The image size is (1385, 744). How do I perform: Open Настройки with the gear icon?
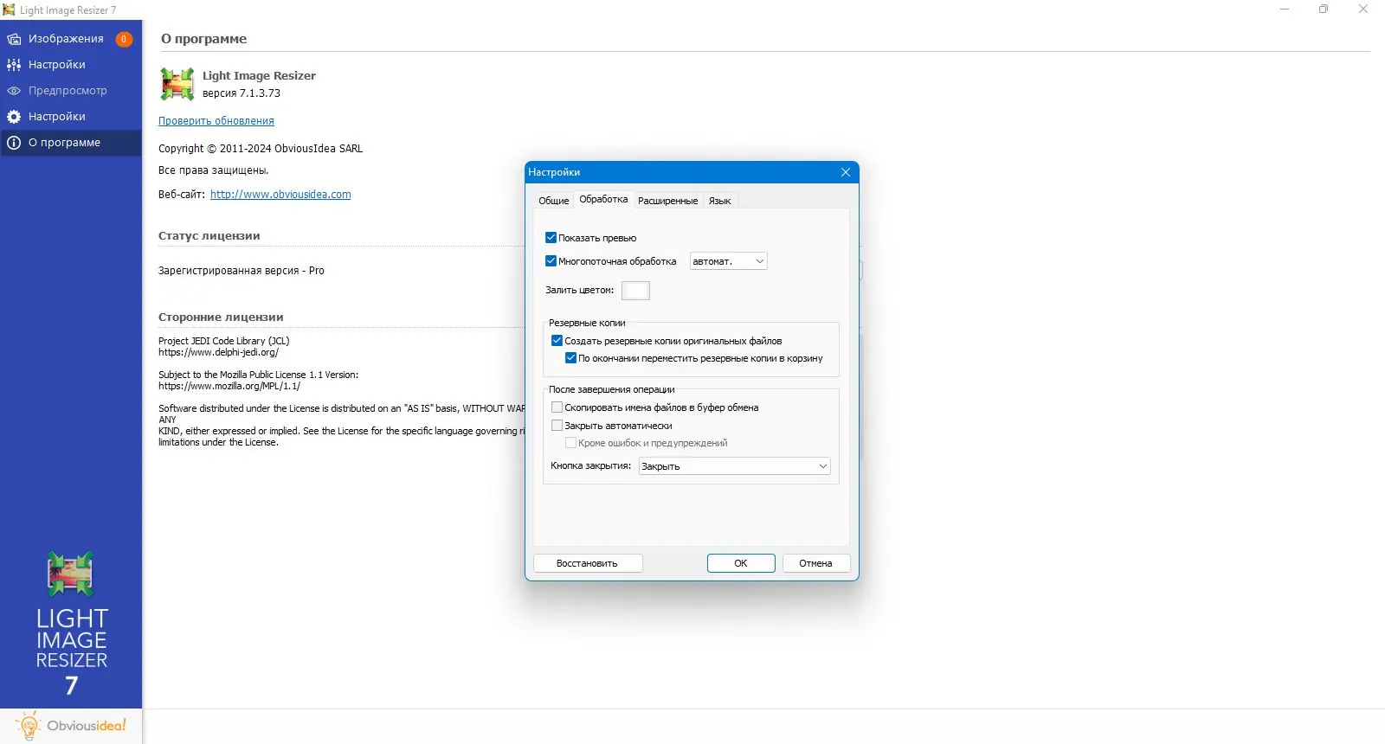(x=14, y=117)
